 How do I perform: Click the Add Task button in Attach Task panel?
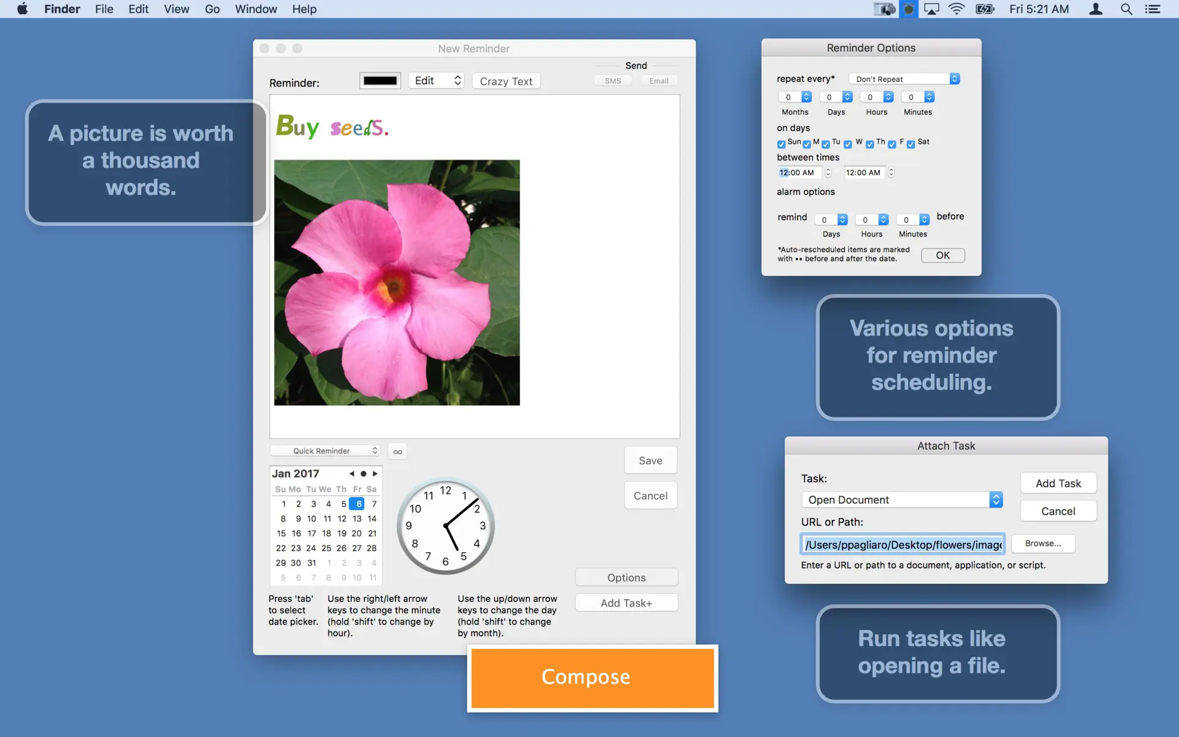click(1059, 482)
